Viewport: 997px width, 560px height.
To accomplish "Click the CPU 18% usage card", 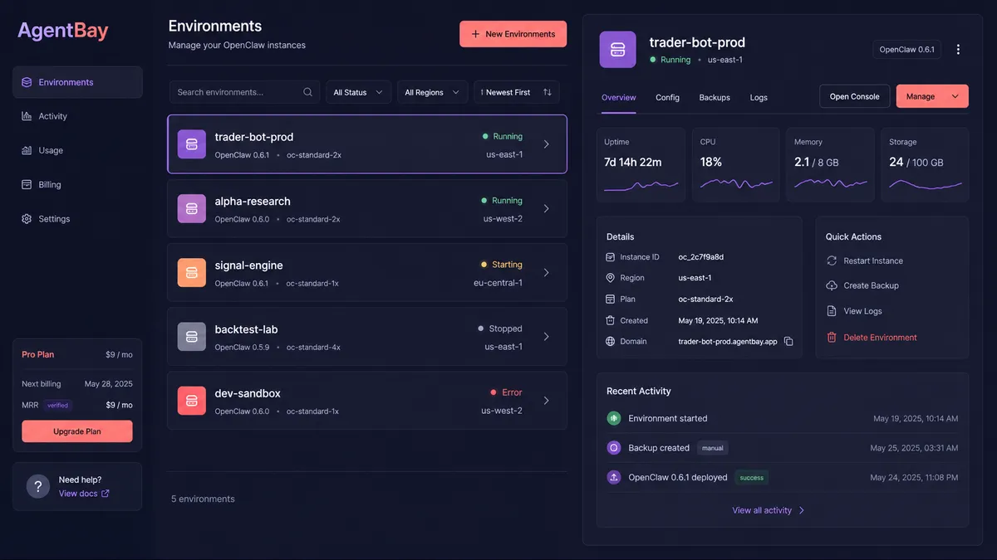I will click(x=736, y=164).
